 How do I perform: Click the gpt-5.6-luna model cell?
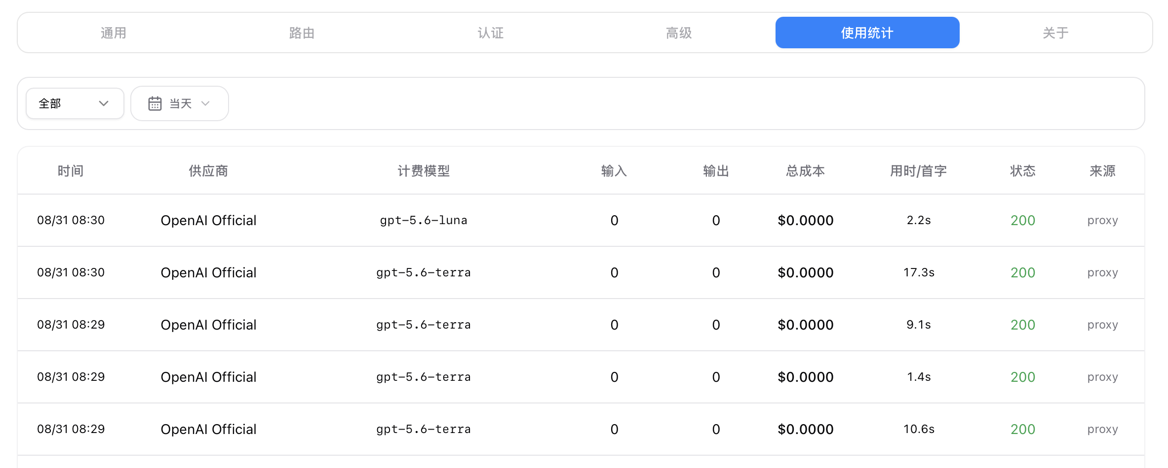(424, 220)
